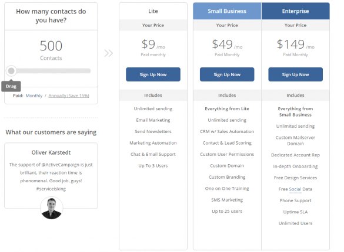Viewport: 344px width, 252px height.
Task: Select the Enterprise plan header
Action: [x=296, y=11]
